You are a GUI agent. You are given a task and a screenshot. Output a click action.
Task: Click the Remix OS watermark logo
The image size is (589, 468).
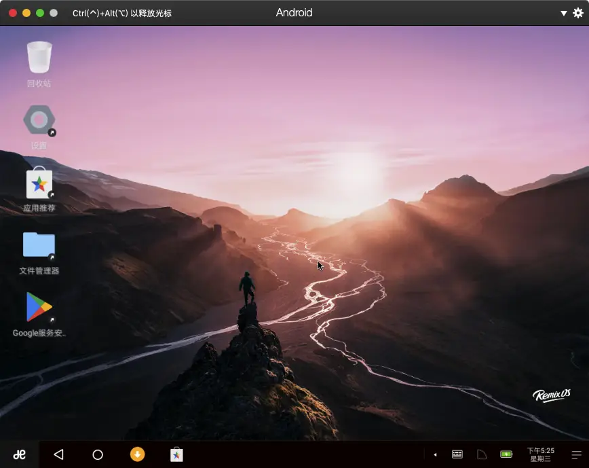(550, 396)
